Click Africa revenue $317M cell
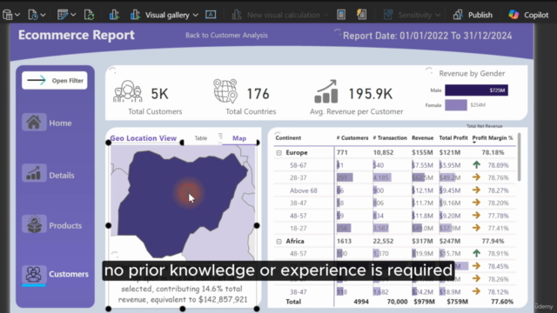Image resolution: width=557 pixels, height=313 pixels. (422, 242)
